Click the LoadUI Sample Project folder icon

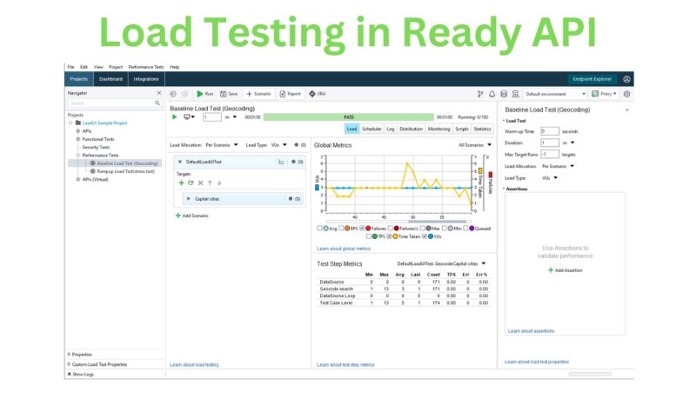pyautogui.click(x=78, y=123)
